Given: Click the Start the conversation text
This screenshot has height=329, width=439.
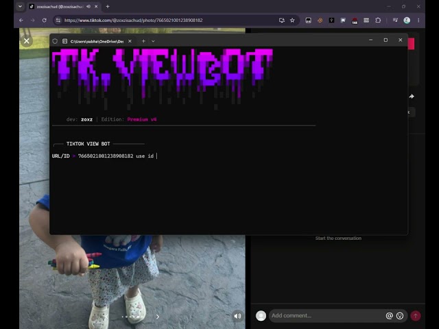Looking at the screenshot, I should pos(338,239).
